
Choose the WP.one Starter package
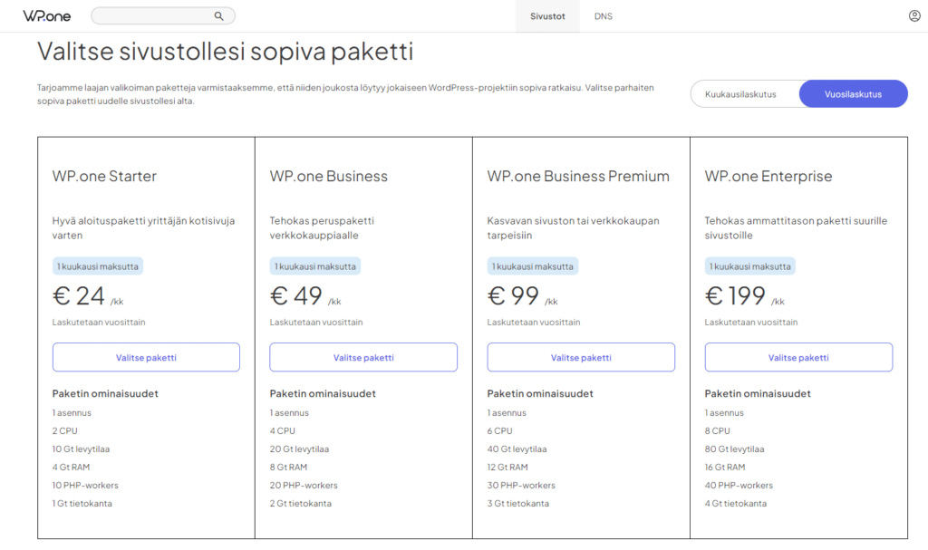[146, 357]
